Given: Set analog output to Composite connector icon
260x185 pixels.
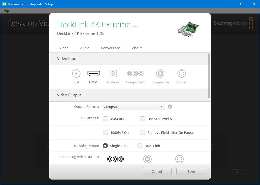Looking at the screenshot, I should point(147,159).
